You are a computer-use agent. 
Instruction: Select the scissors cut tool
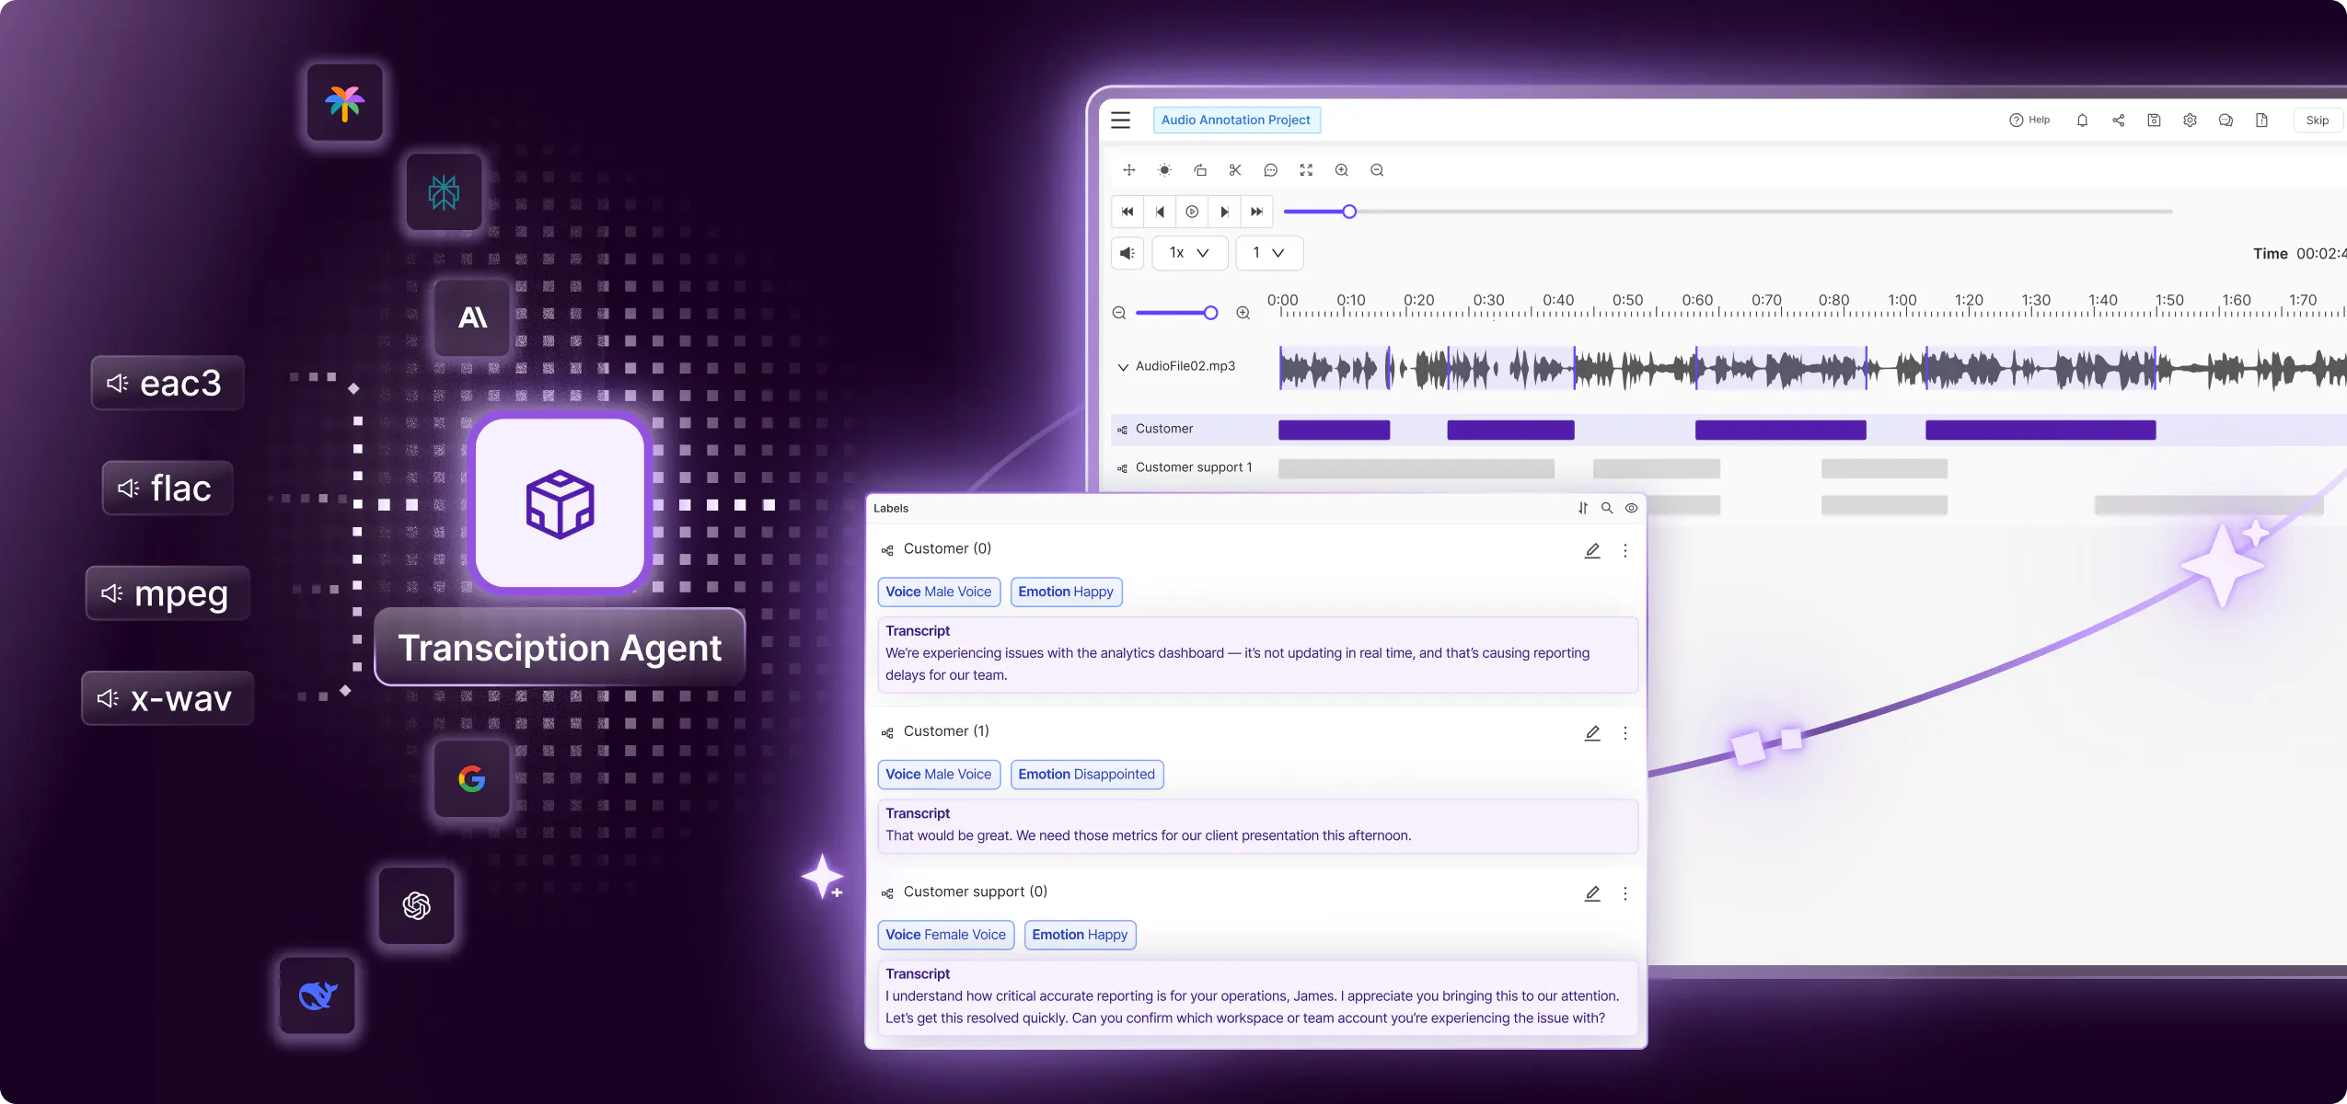click(1234, 170)
